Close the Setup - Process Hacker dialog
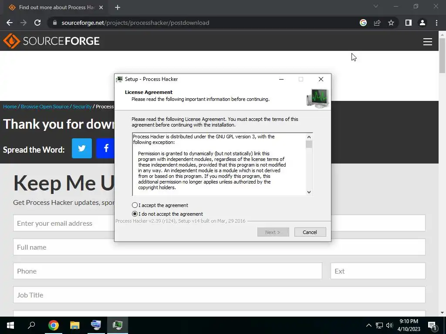446x334 pixels. coord(321,79)
